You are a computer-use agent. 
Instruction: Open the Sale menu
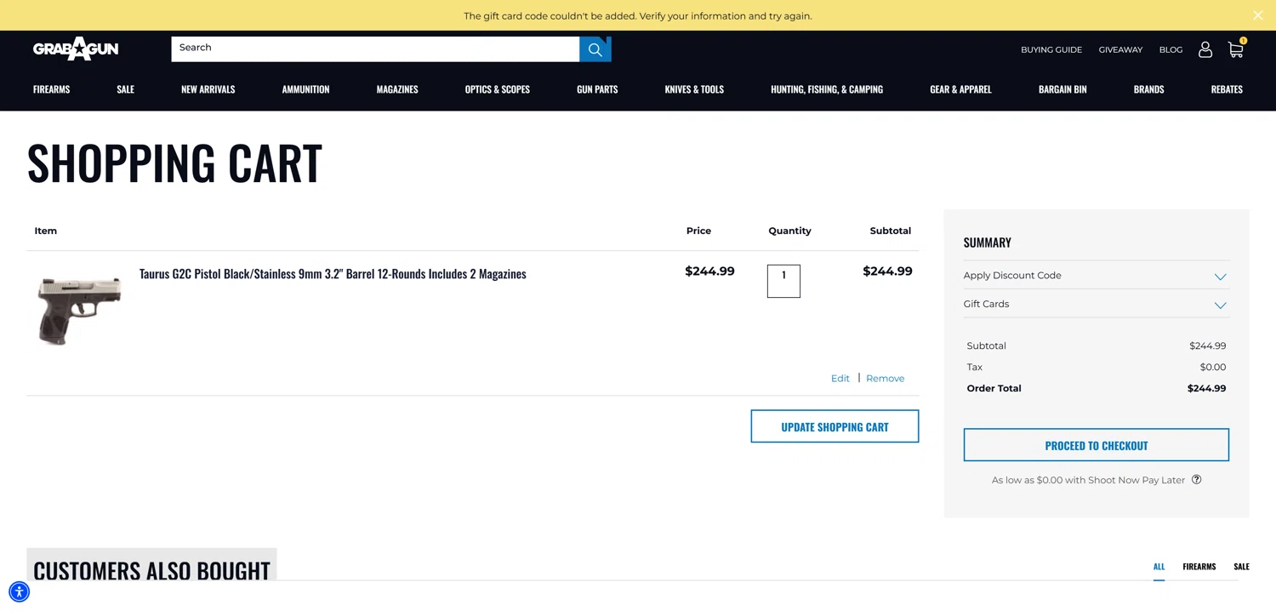click(x=125, y=89)
